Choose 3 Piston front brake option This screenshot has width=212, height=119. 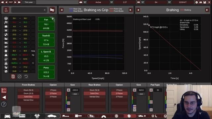(53, 97)
